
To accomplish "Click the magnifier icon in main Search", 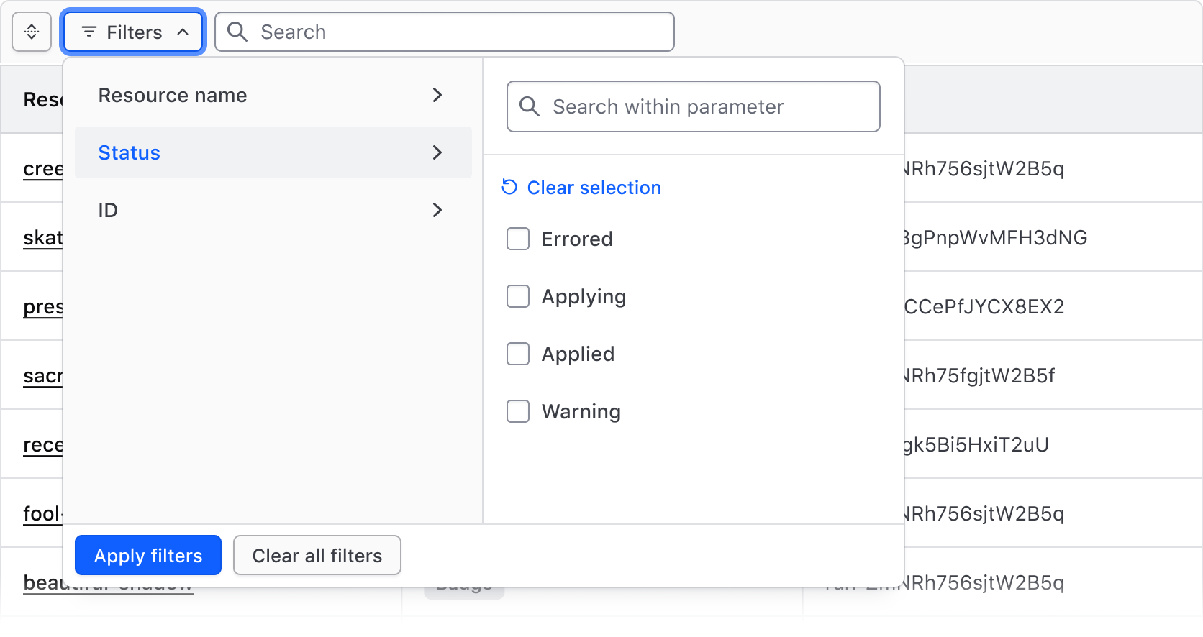I will 237,32.
